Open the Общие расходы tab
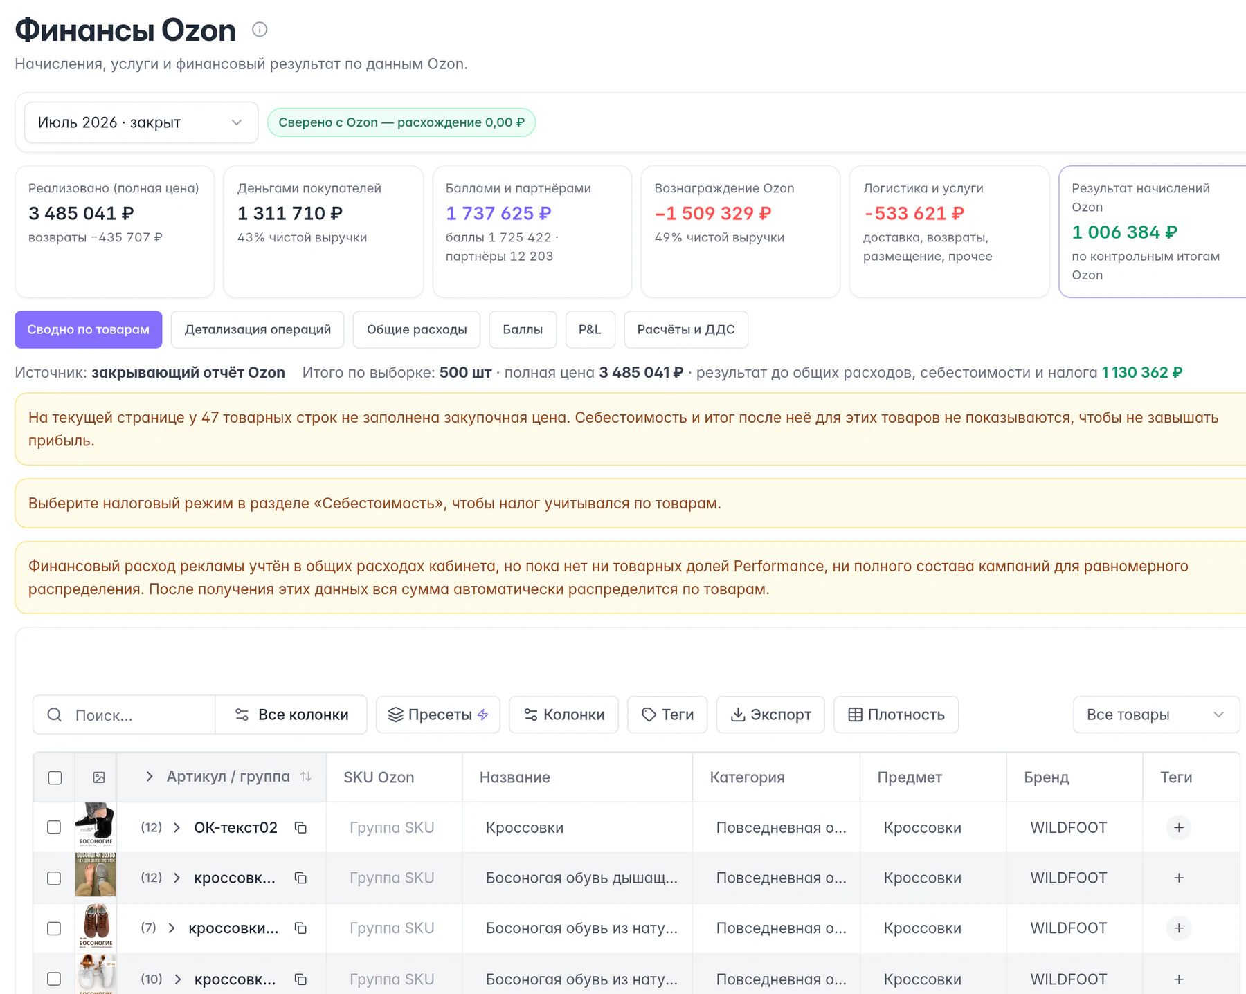The image size is (1246, 994). 417,329
